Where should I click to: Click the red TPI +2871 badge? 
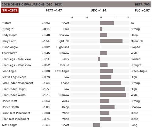point(10,10)
